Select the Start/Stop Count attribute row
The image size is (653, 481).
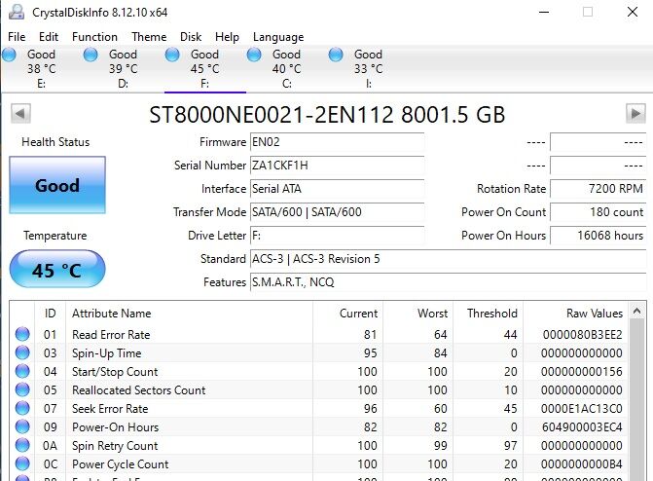coord(319,371)
